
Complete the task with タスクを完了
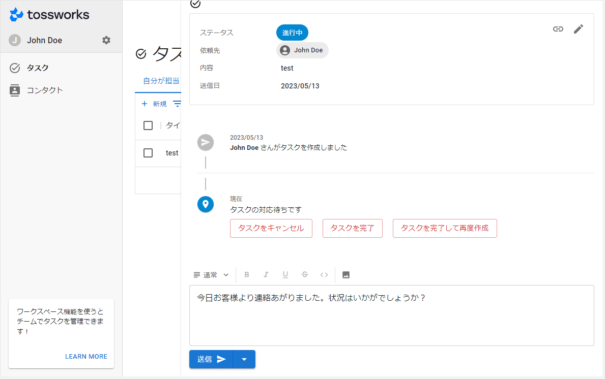click(352, 228)
